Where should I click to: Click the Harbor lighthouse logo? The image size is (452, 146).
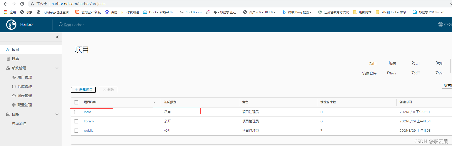(x=11, y=25)
